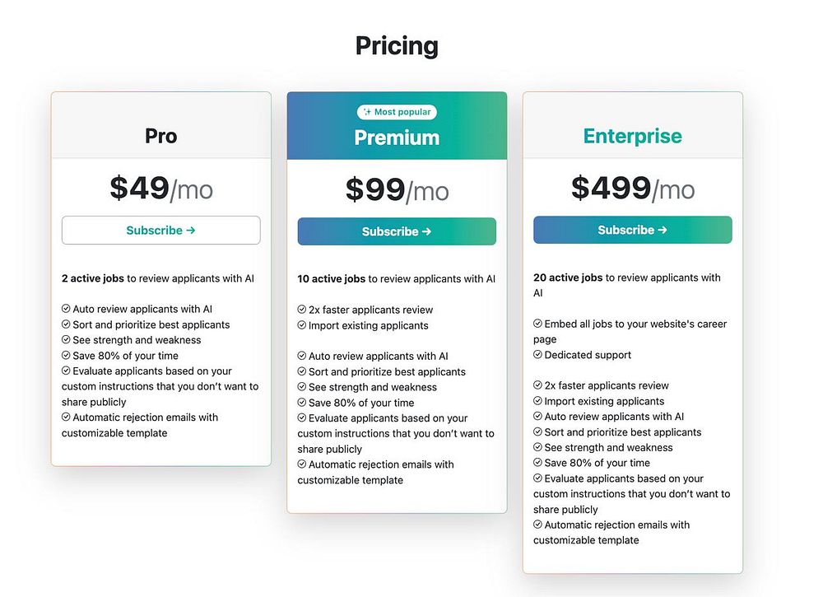823x597 pixels.
Task: Click Pro's Auto review applicants check icon
Action: pyautogui.click(x=66, y=309)
